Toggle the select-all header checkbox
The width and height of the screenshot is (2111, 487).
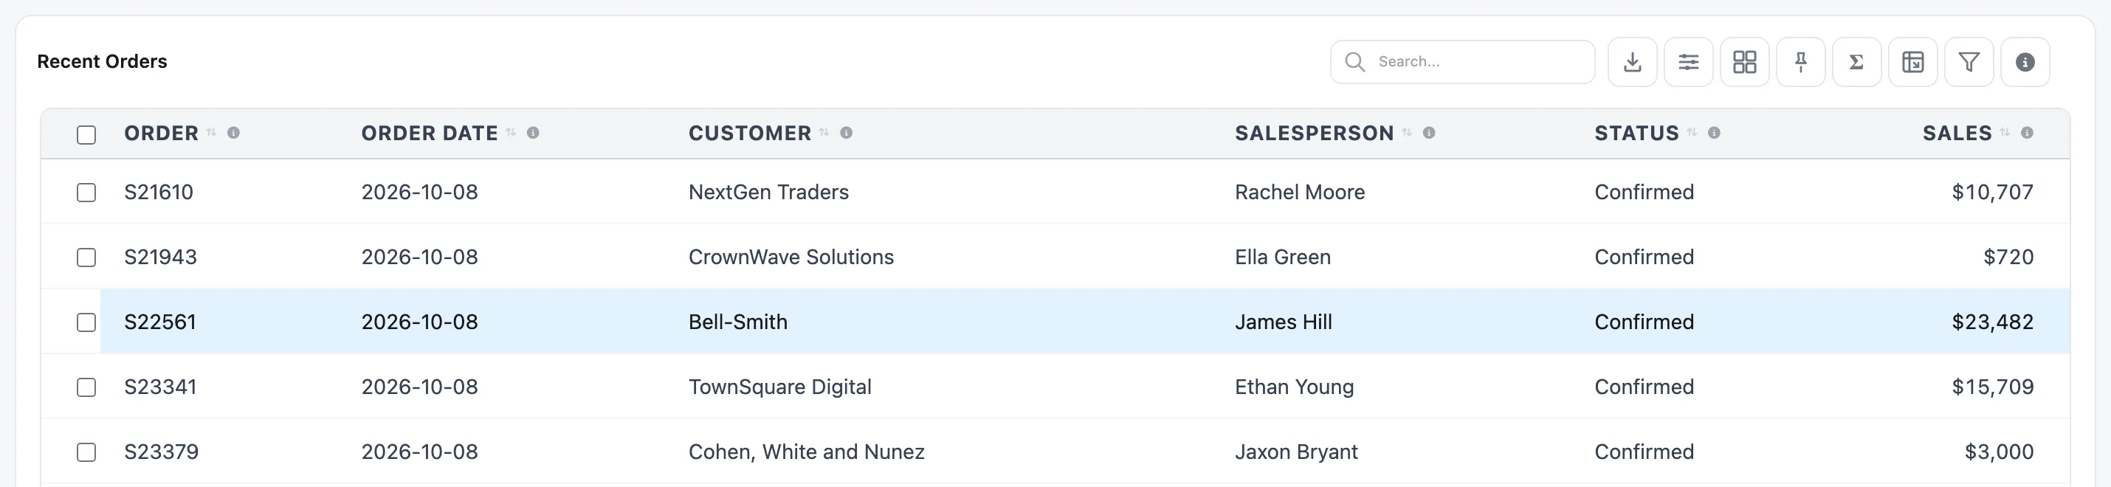pyautogui.click(x=86, y=134)
